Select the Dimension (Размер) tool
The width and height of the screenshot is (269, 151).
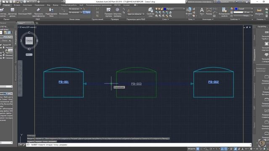pyautogui.click(x=209, y=11)
